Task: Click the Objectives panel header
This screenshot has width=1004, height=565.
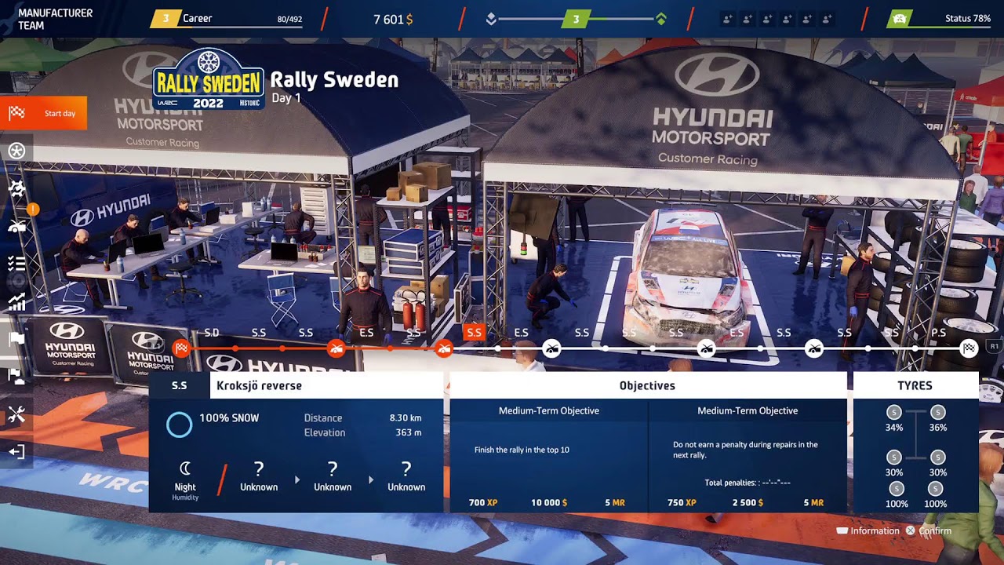Action: pyautogui.click(x=648, y=385)
